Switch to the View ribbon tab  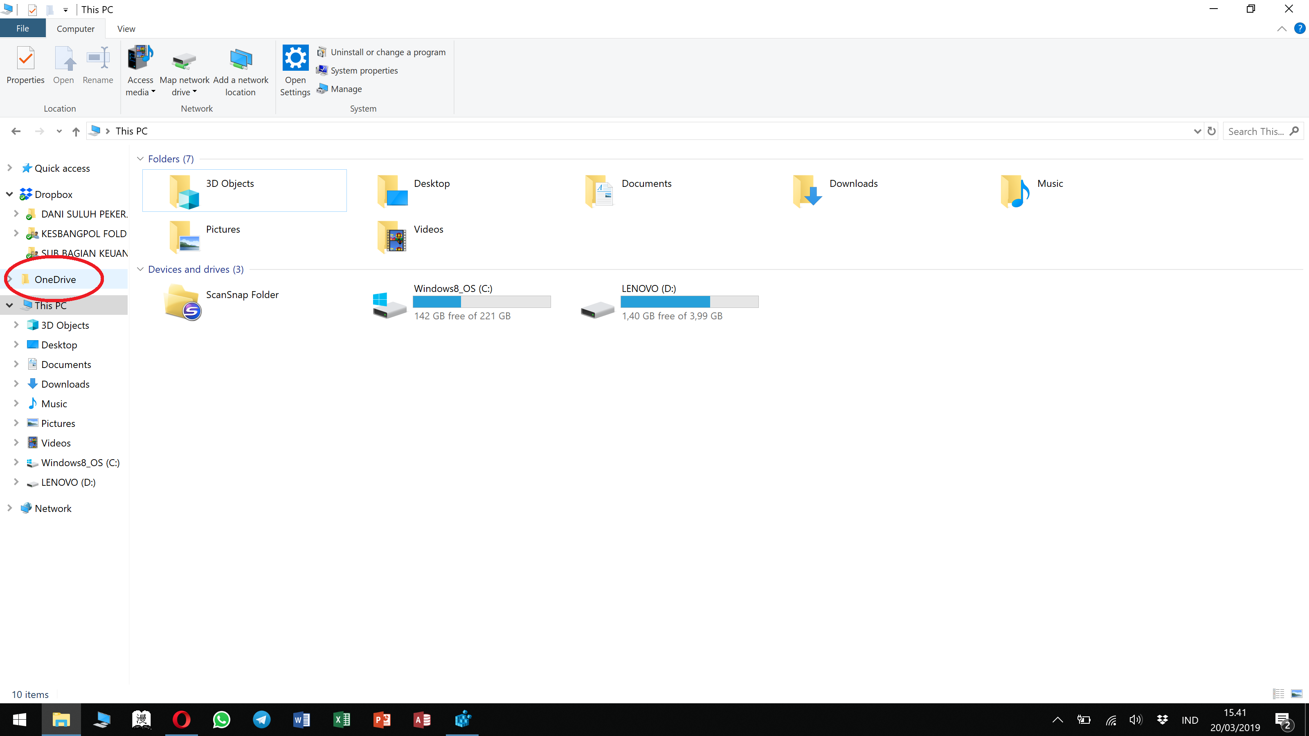pos(126,29)
